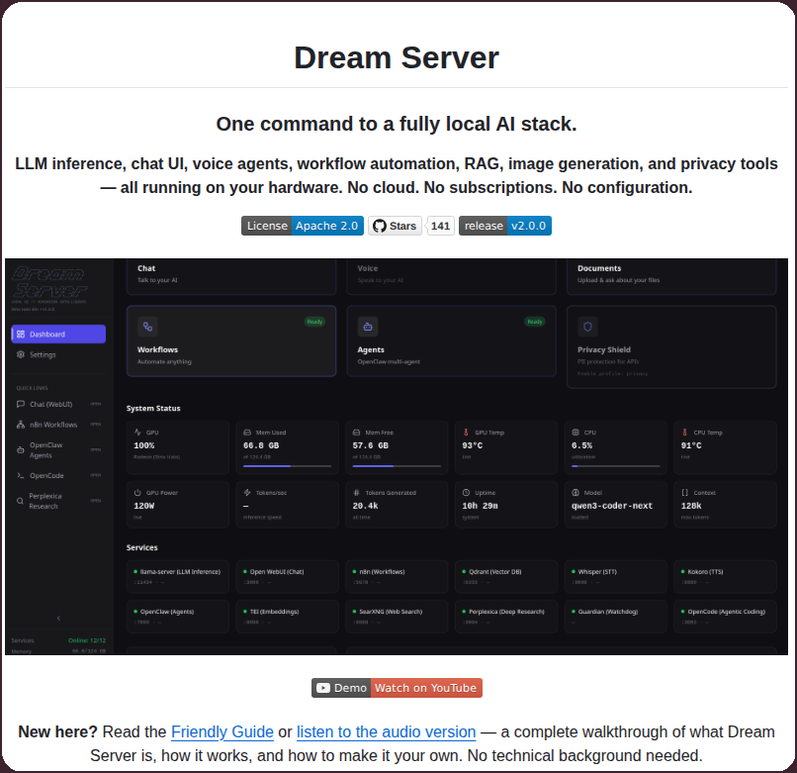Click the Workflows card link icon
The width and height of the screenshot is (797, 773).
[x=147, y=327]
